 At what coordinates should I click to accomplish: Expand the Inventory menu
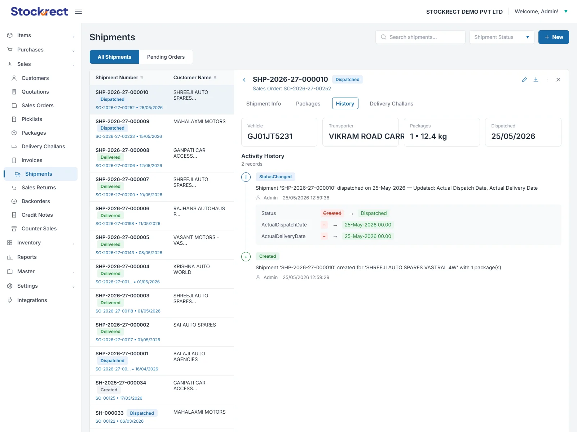[41, 243]
